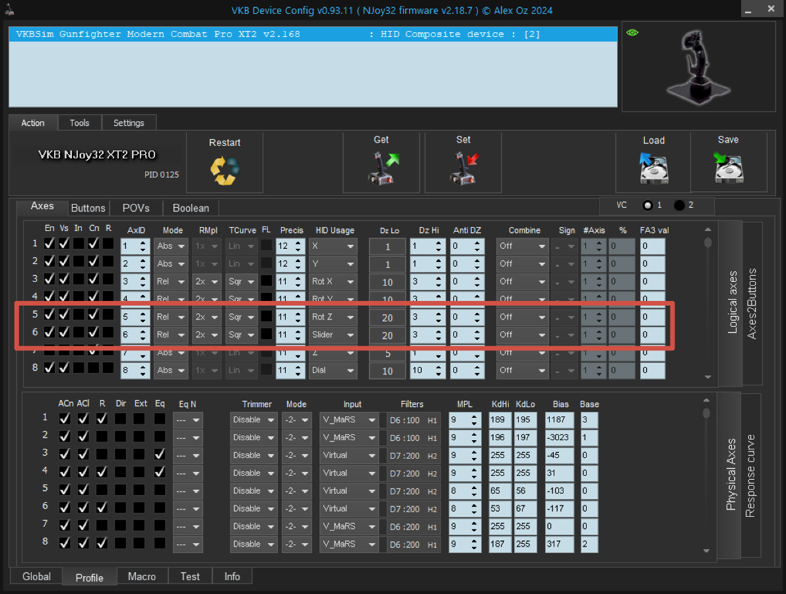Open Combine dropdown for logical axis 2
The image size is (786, 594).
[x=522, y=263]
